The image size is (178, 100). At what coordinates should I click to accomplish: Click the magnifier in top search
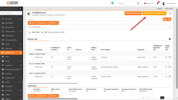tap(138, 4)
